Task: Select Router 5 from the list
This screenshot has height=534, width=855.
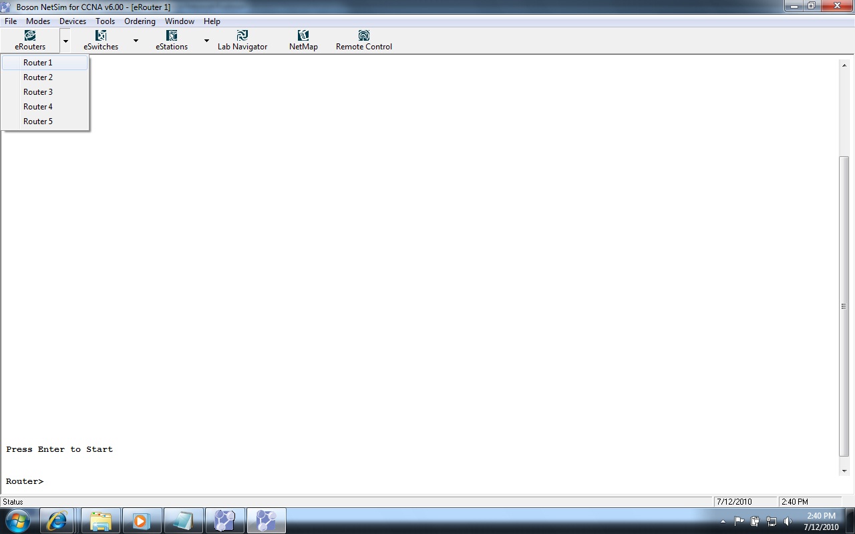Action: tap(45, 121)
